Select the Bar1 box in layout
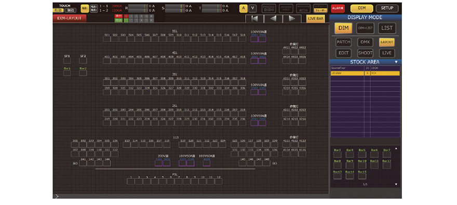Image resolution: width=457 pixels, height=205 pixels. pos(67,73)
